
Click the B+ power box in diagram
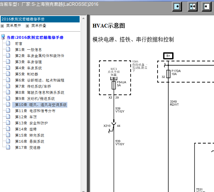point(168,56)
